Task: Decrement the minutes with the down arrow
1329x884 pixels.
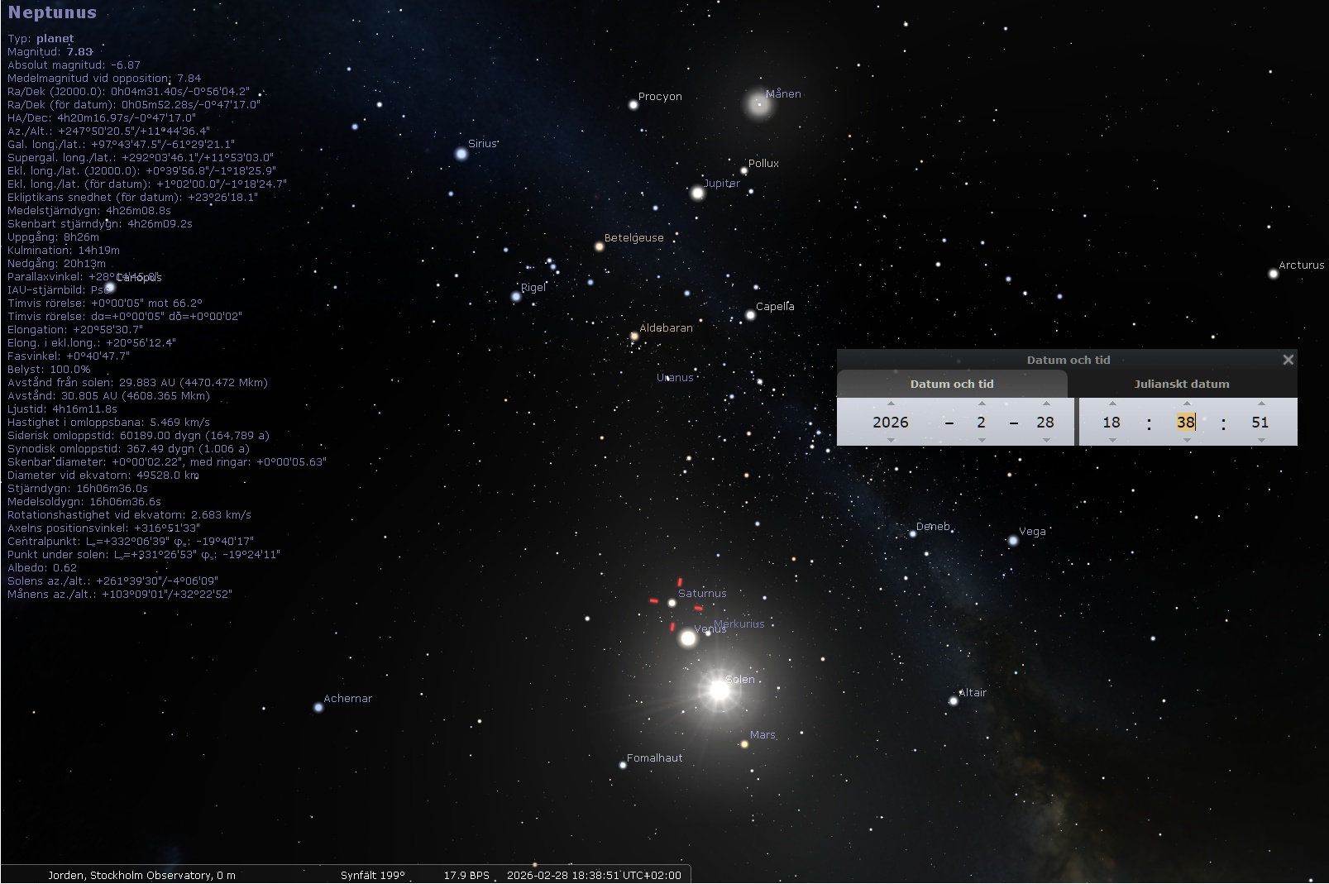Action: pyautogui.click(x=1187, y=440)
